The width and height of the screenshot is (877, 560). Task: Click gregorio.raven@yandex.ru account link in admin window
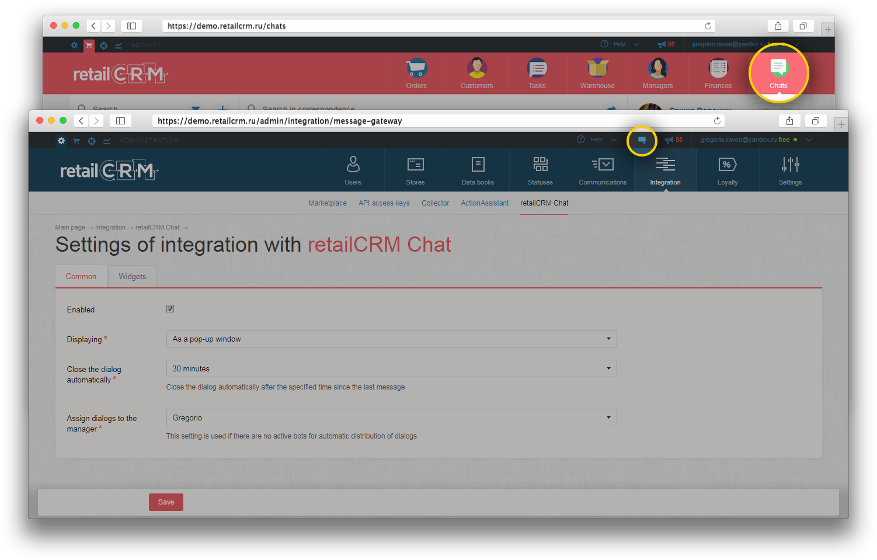click(739, 140)
